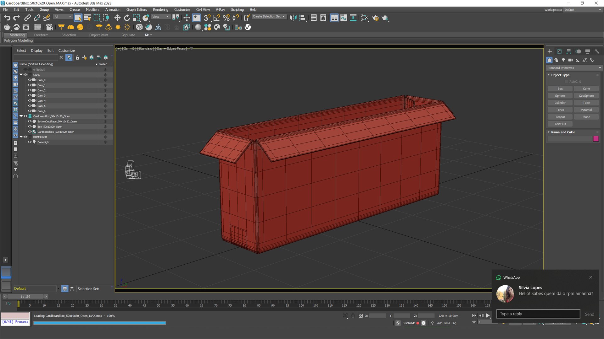Image resolution: width=604 pixels, height=339 pixels.
Task: Toggle visibility eye of DomeLight object
Action: pyautogui.click(x=30, y=142)
